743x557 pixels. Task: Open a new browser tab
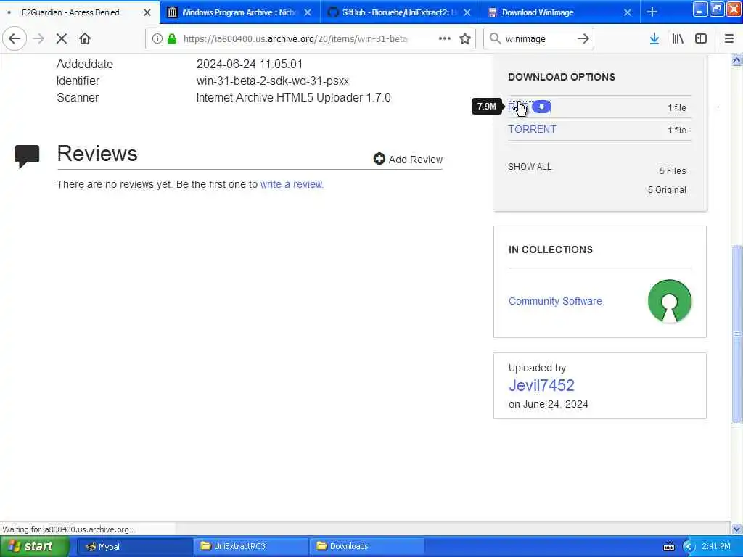click(x=652, y=12)
